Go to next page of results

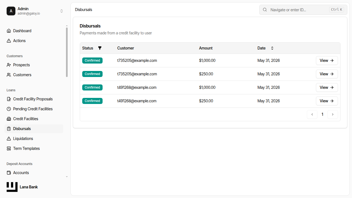coord(333,114)
